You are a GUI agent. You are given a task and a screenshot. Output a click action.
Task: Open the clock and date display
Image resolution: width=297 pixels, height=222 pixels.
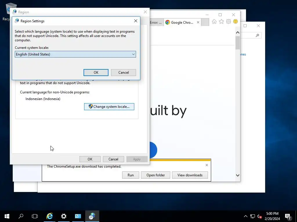click(272, 216)
